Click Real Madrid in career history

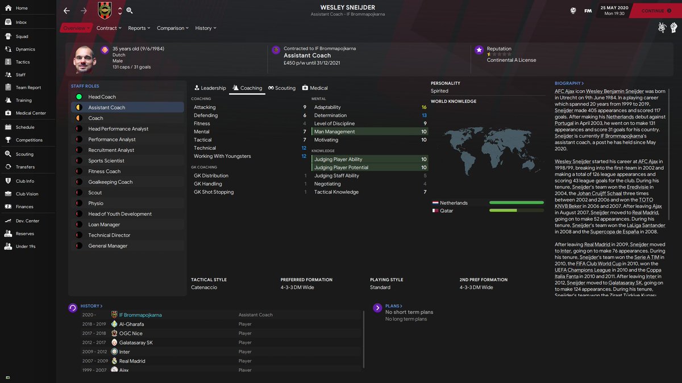click(132, 361)
